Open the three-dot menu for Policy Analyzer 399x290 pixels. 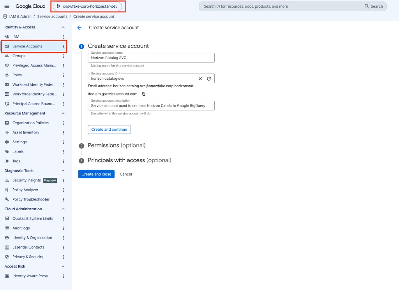64,190
